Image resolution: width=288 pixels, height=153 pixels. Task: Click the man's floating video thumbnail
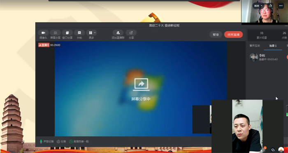247,126
